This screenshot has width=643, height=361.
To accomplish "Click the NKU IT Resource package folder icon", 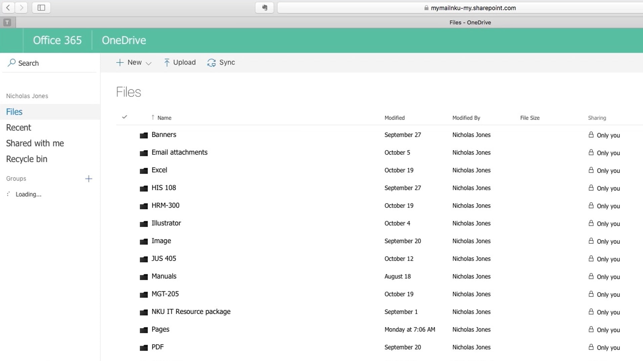I will click(144, 312).
